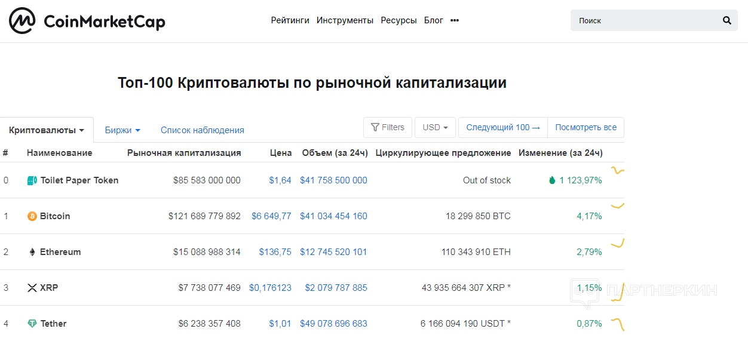This screenshot has height=341, width=748.
Task: Click the CoinMarketCap logo icon
Action: click(x=22, y=21)
